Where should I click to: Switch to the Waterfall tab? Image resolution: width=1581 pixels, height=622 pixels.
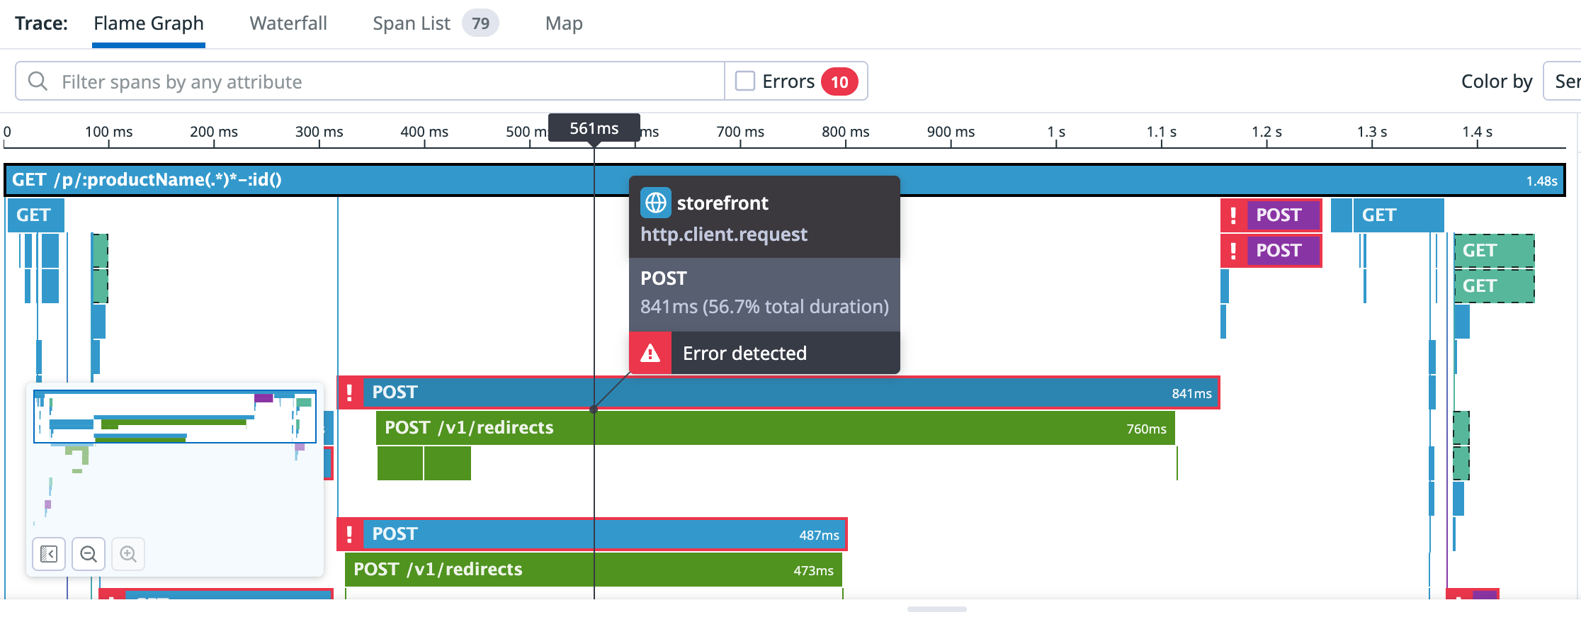(288, 23)
